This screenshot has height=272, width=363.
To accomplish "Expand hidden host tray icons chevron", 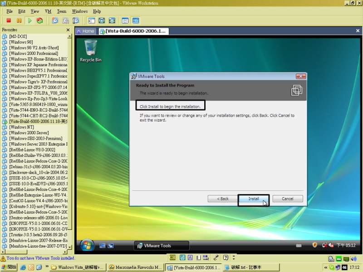I will (326, 267).
